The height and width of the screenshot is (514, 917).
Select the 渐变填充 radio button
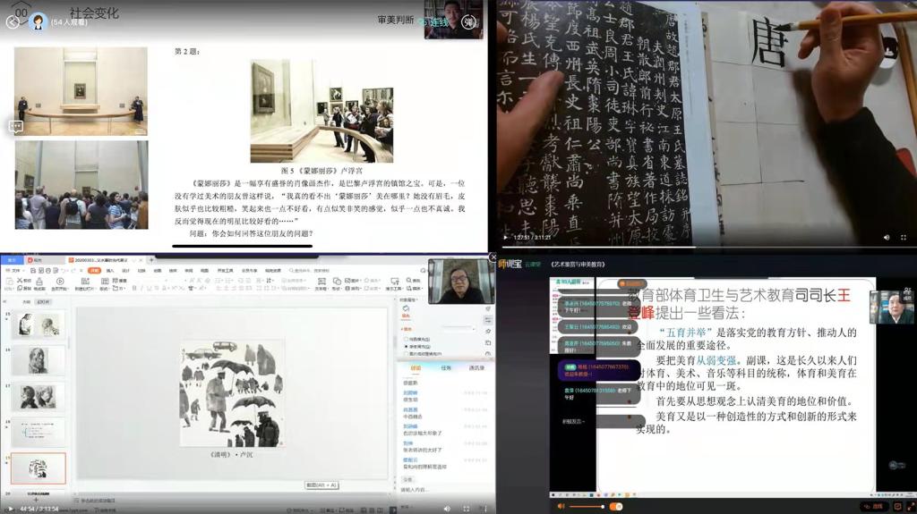[406, 346]
